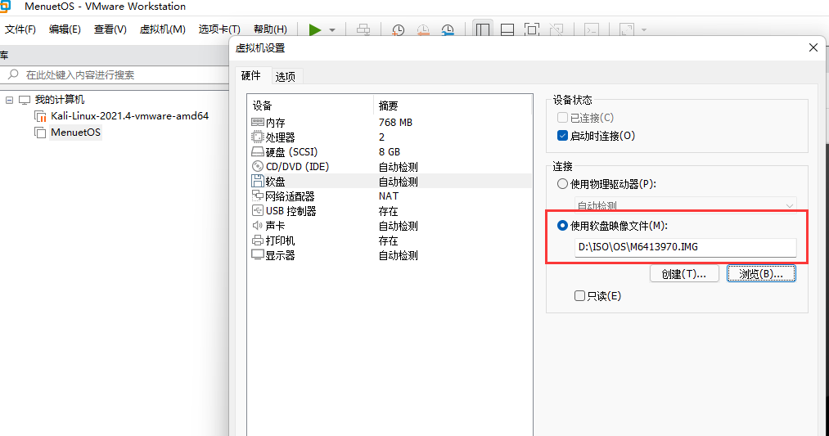Click the take snapshot clock icon
The height and width of the screenshot is (436, 829).
pos(398,29)
